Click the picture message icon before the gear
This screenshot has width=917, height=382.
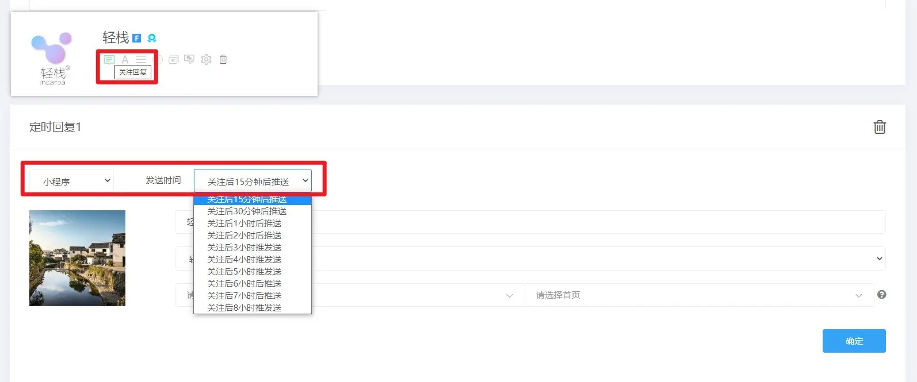[x=189, y=60]
